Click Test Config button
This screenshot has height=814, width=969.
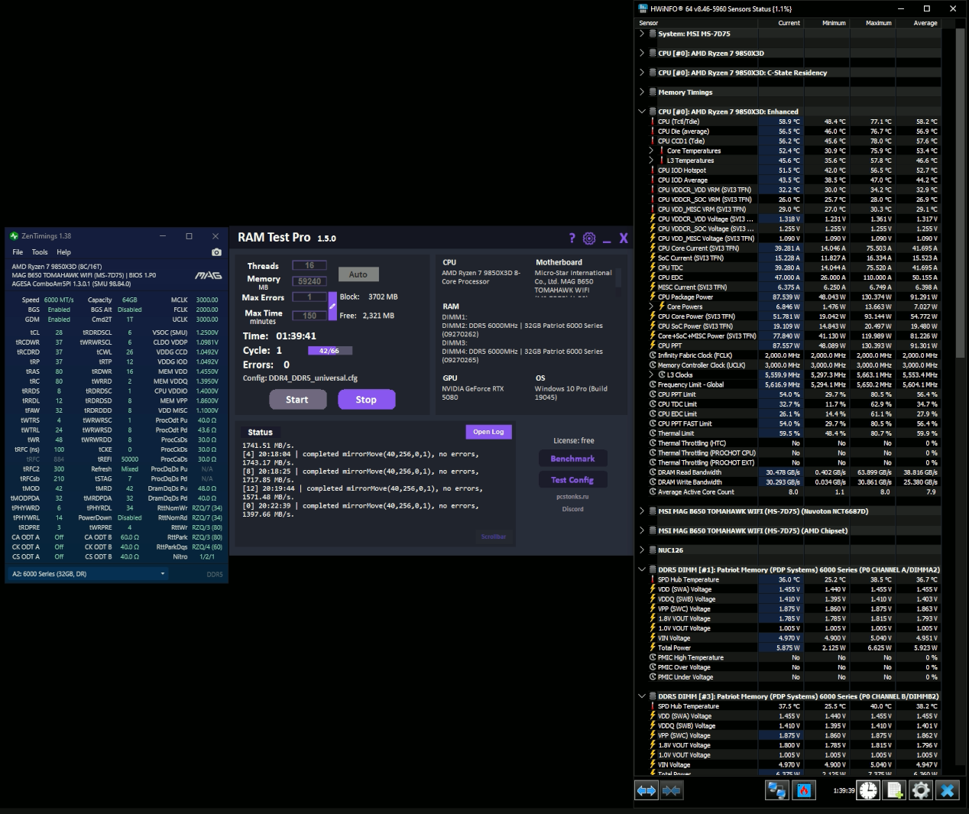point(572,480)
